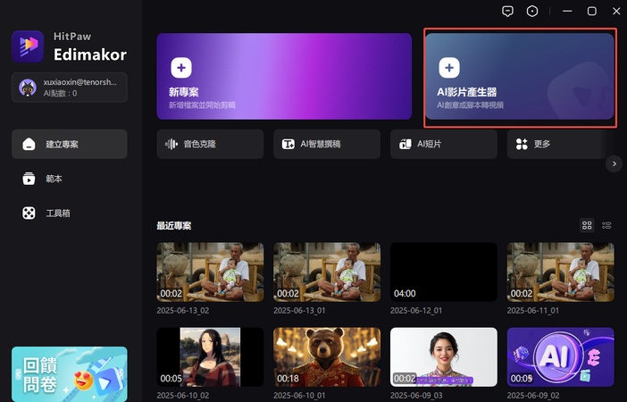Select 建立專案 in the sidebar
Viewport: 627px width, 402px height.
(x=70, y=144)
